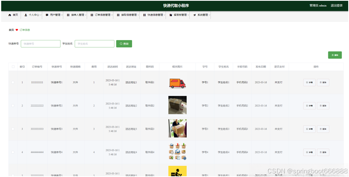Screen dimensions: 349x177
Task: Open the orange delivery truck image
Action: click(178, 83)
